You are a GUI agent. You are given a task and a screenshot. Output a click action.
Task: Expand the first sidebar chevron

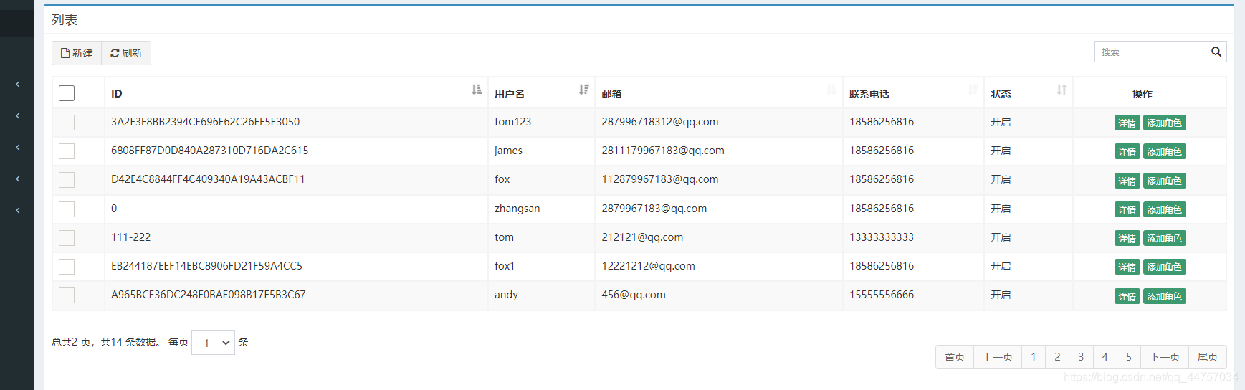click(x=18, y=85)
